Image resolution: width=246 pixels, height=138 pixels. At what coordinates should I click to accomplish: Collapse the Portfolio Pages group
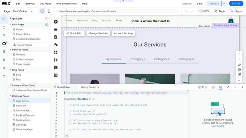point(10,50)
